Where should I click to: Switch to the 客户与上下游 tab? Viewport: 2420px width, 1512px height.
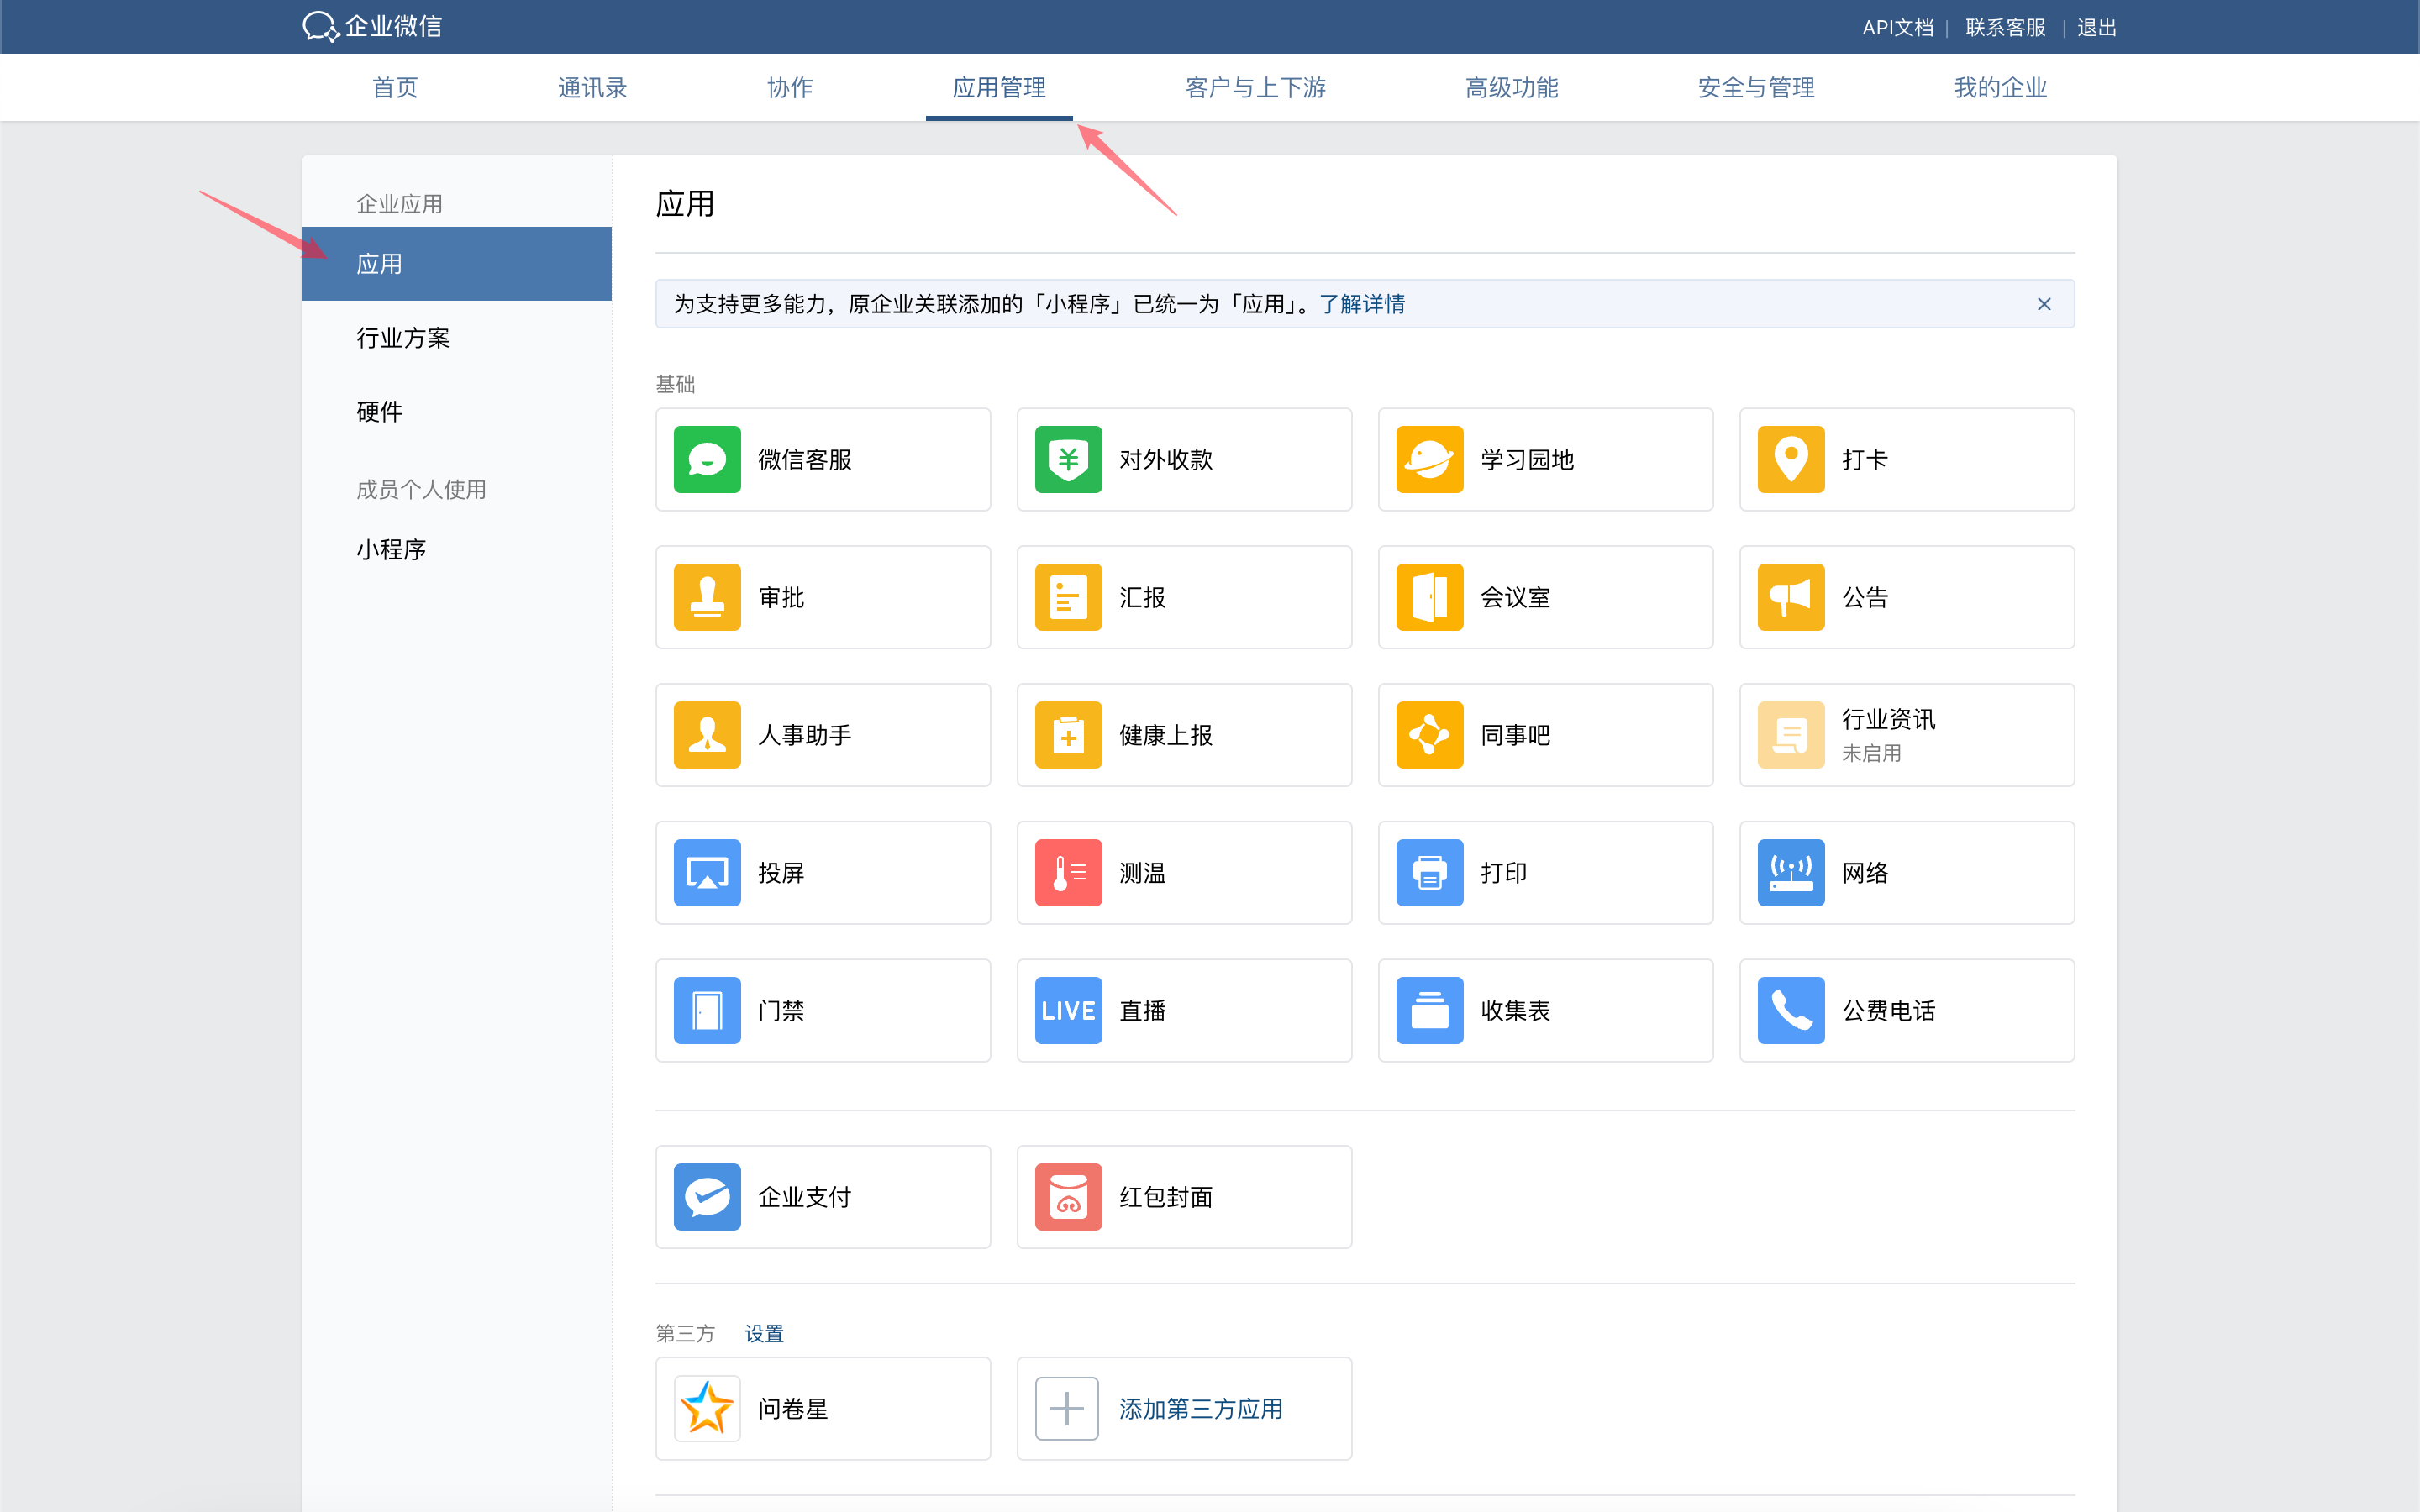click(1255, 88)
